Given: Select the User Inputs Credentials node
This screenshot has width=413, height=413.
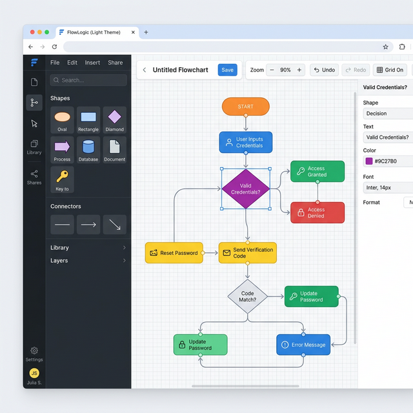Looking at the screenshot, I should coord(246,142).
